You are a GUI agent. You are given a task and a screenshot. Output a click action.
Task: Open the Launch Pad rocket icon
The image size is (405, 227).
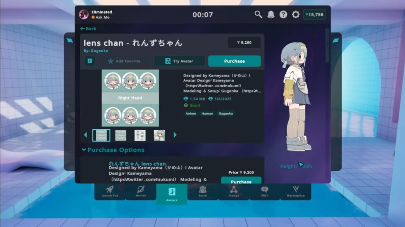(x=110, y=192)
